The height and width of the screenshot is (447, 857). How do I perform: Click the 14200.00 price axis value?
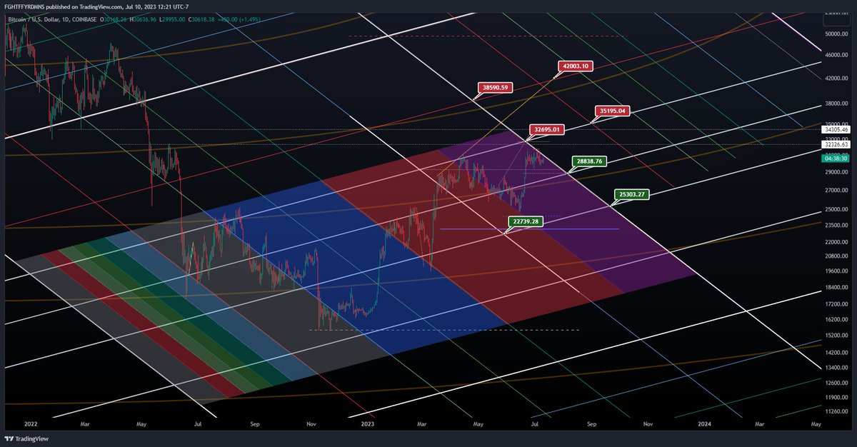tap(835, 353)
